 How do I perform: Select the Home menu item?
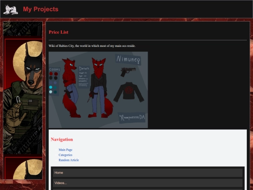pos(148,173)
